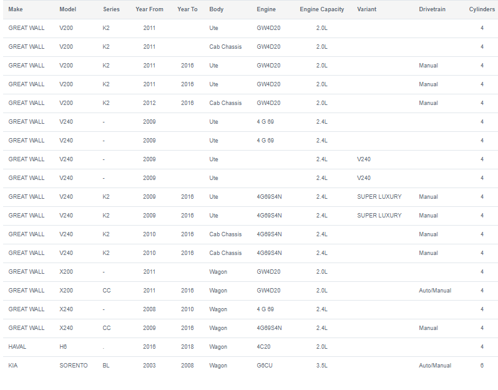Select 2.0L capacity in the HAVAL row
The width and height of the screenshot is (498, 390).
click(322, 347)
